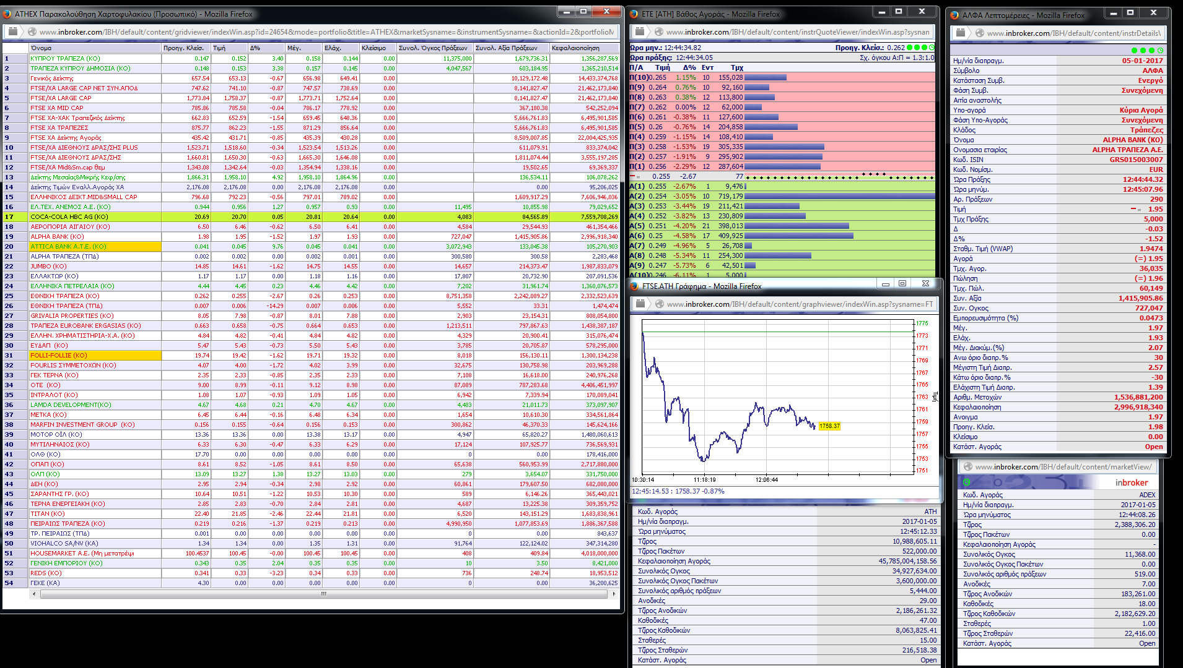Viewport: 1183px width, 668px height.
Task: Click the horizontal scrollbar thumb under the portfolio grid
Action: click(324, 594)
